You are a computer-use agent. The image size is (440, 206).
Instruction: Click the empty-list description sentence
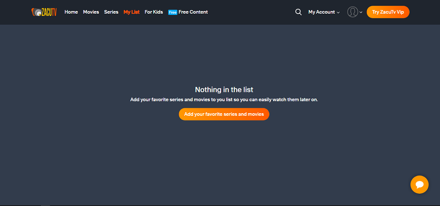(x=224, y=99)
